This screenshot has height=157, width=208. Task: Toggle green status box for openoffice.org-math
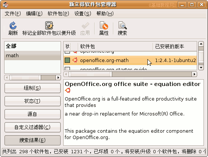click(67, 60)
